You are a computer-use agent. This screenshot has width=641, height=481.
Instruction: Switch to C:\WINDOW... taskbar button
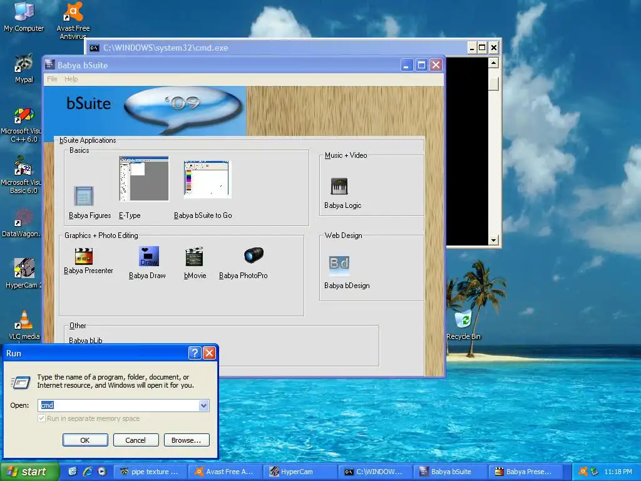(375, 472)
